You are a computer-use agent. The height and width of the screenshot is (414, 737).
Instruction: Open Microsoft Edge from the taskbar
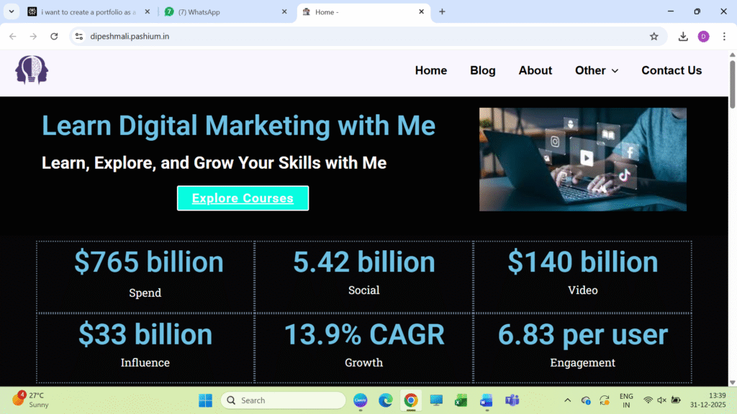[386, 400]
